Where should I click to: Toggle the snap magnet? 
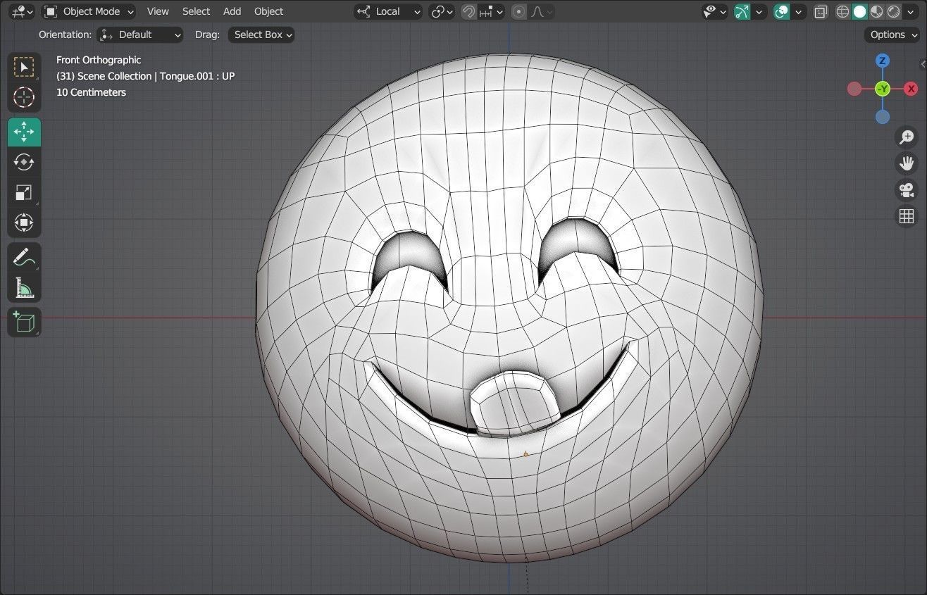click(468, 11)
